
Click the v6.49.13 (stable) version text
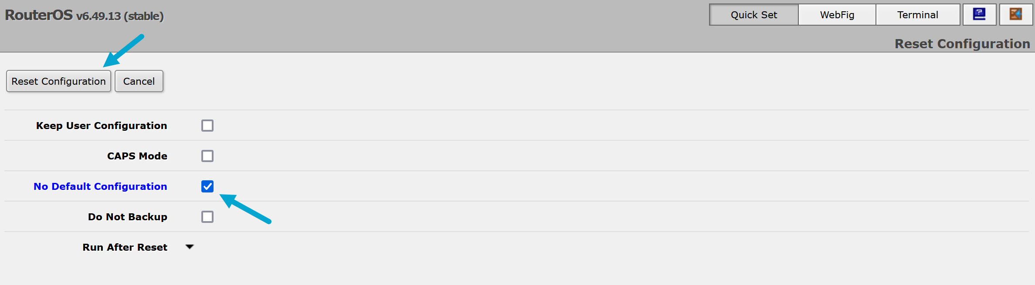coord(120,16)
